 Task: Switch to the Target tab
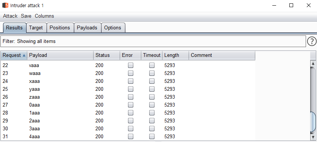coord(36,27)
